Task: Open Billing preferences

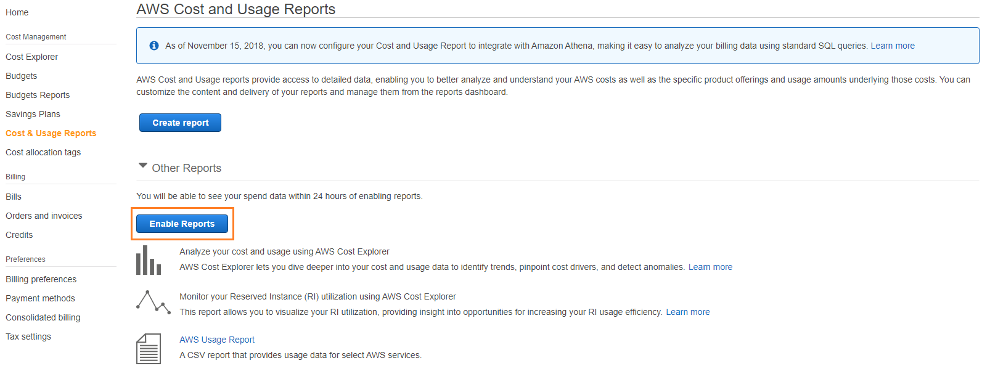Action: pyautogui.click(x=41, y=279)
